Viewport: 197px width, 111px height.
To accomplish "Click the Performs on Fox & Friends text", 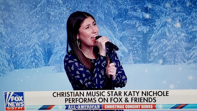I will [x=111, y=100].
